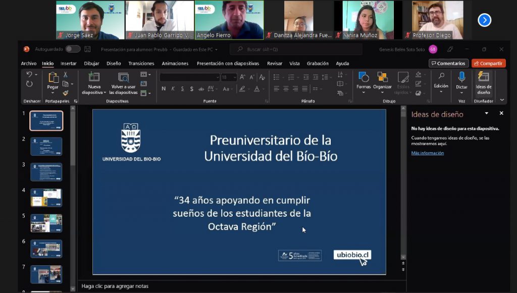
Task: Switch to the Insertar tab
Action: (68, 63)
